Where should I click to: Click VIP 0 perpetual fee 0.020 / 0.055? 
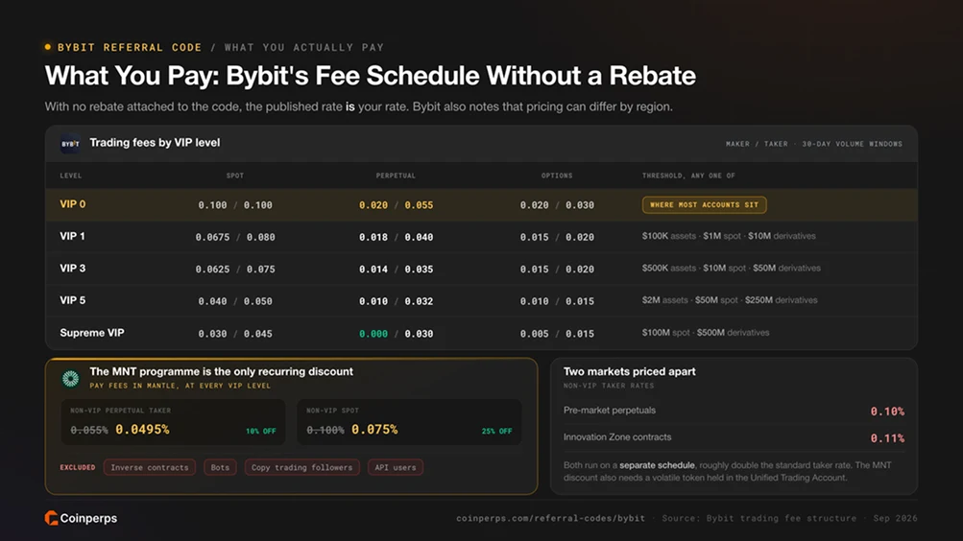point(397,205)
